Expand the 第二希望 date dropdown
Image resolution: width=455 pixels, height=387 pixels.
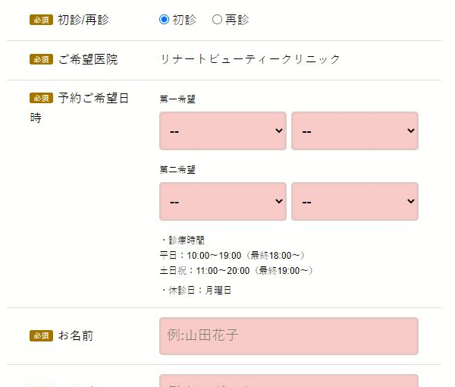[222, 201]
